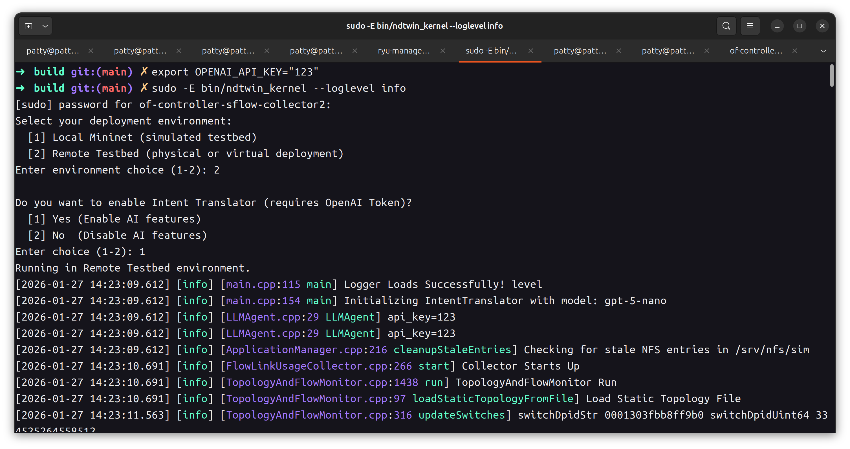Screen dimensions: 850x449
Task: Open terminal search with magnifier icon
Action: click(x=726, y=26)
